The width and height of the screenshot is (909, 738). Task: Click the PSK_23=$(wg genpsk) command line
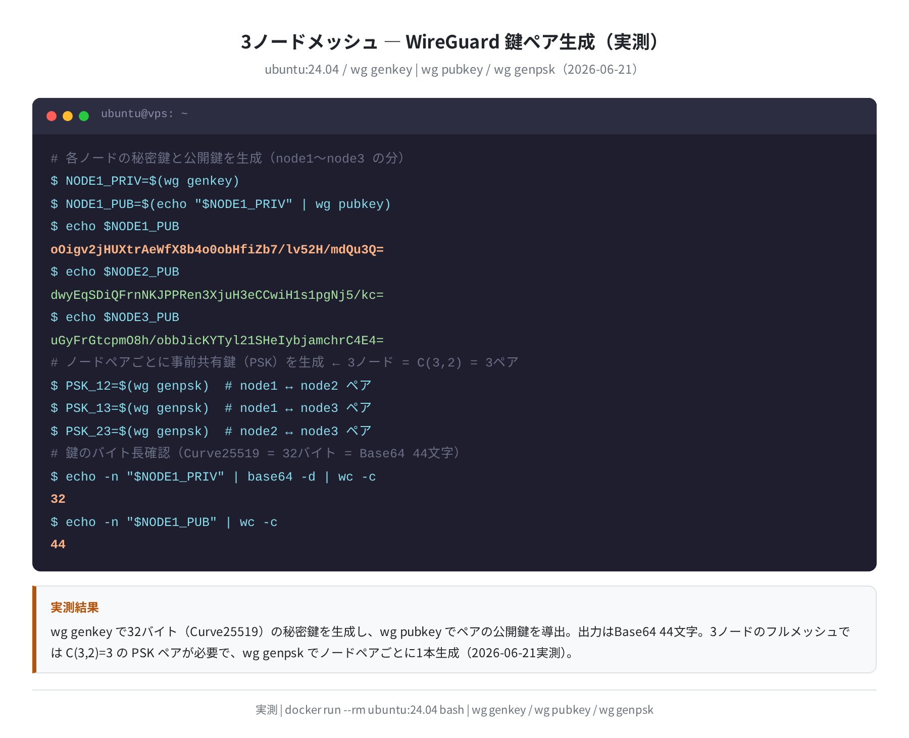pyautogui.click(x=211, y=431)
